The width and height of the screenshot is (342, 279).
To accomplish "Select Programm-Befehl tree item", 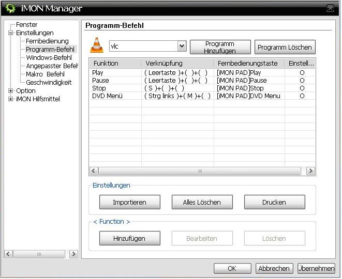I will (x=50, y=50).
